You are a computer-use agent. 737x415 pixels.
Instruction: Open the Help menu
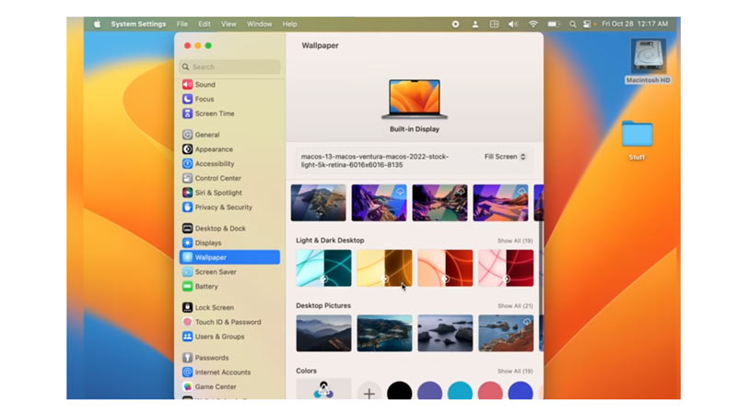click(x=289, y=24)
